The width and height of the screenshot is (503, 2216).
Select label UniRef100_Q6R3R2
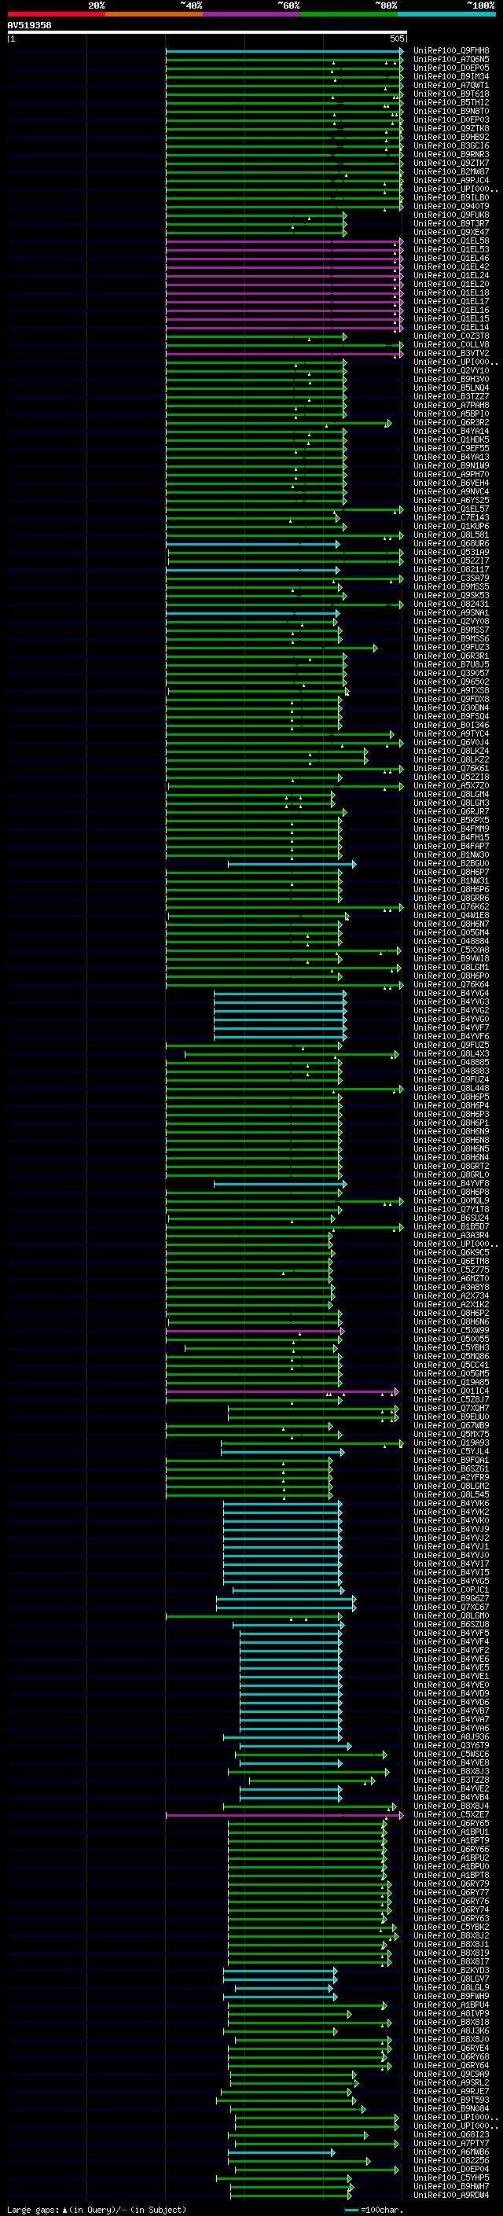(x=451, y=422)
